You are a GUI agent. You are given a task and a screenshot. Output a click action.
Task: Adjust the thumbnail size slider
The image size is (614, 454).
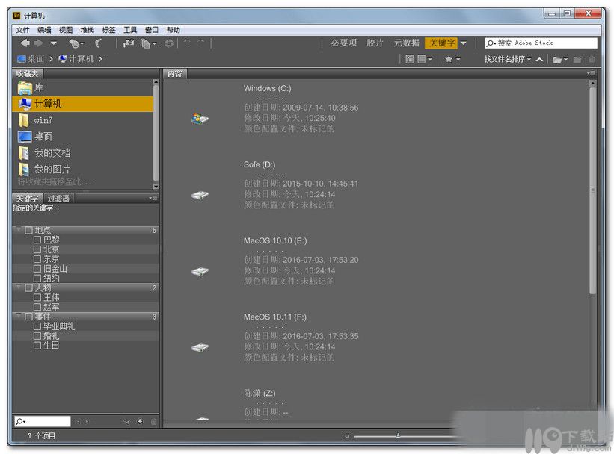click(x=398, y=435)
